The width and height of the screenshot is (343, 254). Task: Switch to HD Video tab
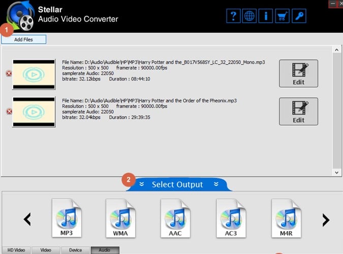[16, 250]
